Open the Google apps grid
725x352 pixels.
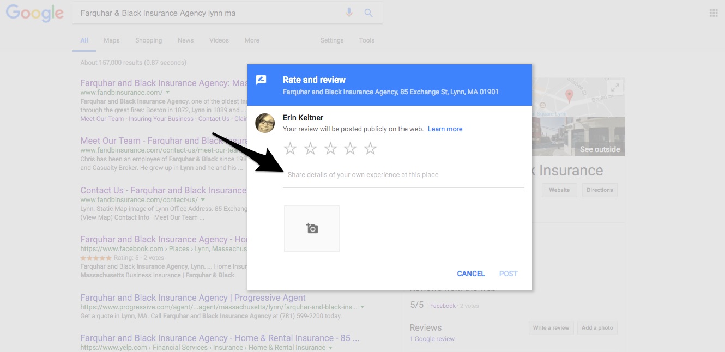click(x=714, y=13)
